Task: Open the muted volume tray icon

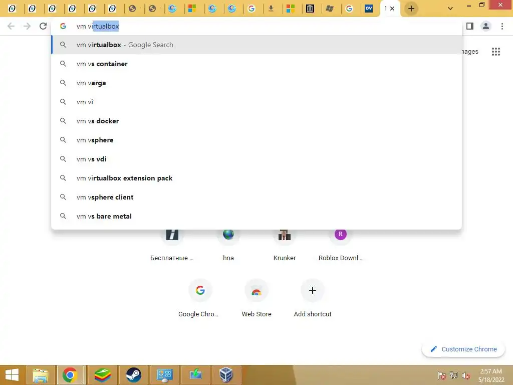Action: coord(466,375)
